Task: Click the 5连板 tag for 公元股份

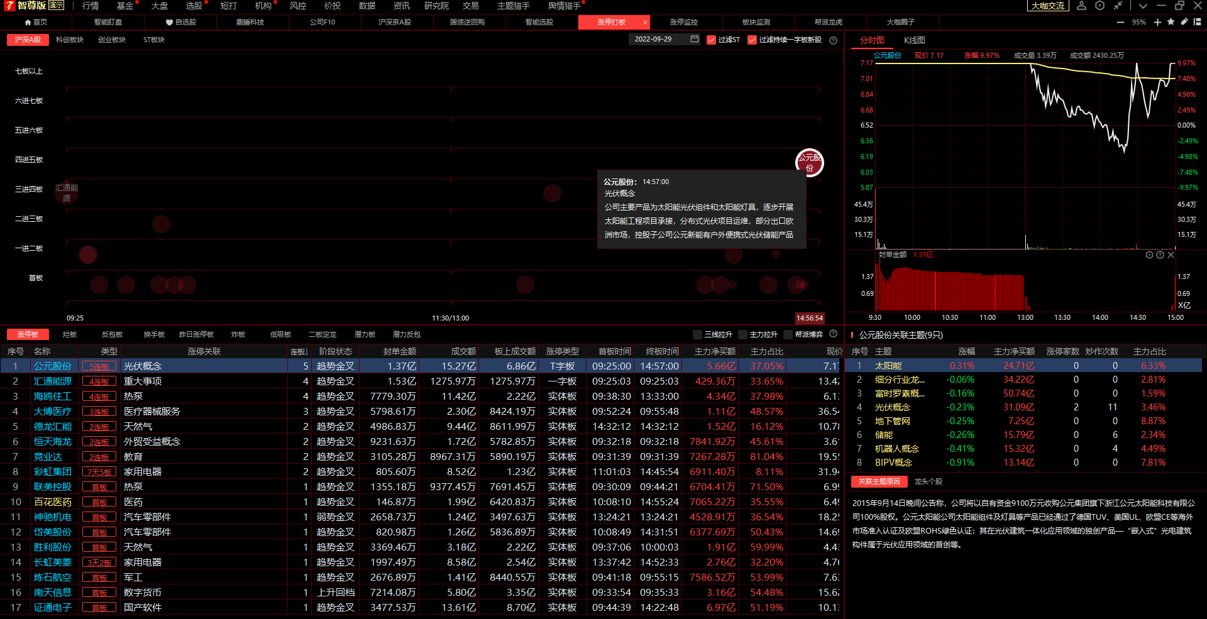Action: click(99, 366)
